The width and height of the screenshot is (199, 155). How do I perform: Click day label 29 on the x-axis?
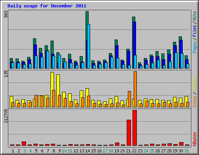[x=175, y=151]
